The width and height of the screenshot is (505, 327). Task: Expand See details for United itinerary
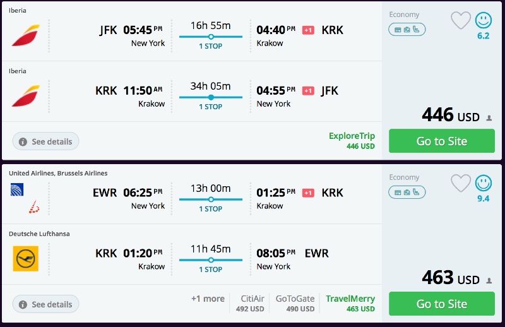click(45, 304)
